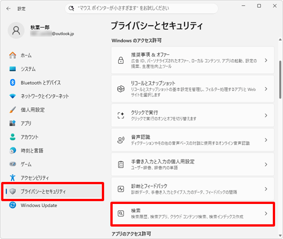Click the 音声認識 speech icon

point(121,140)
